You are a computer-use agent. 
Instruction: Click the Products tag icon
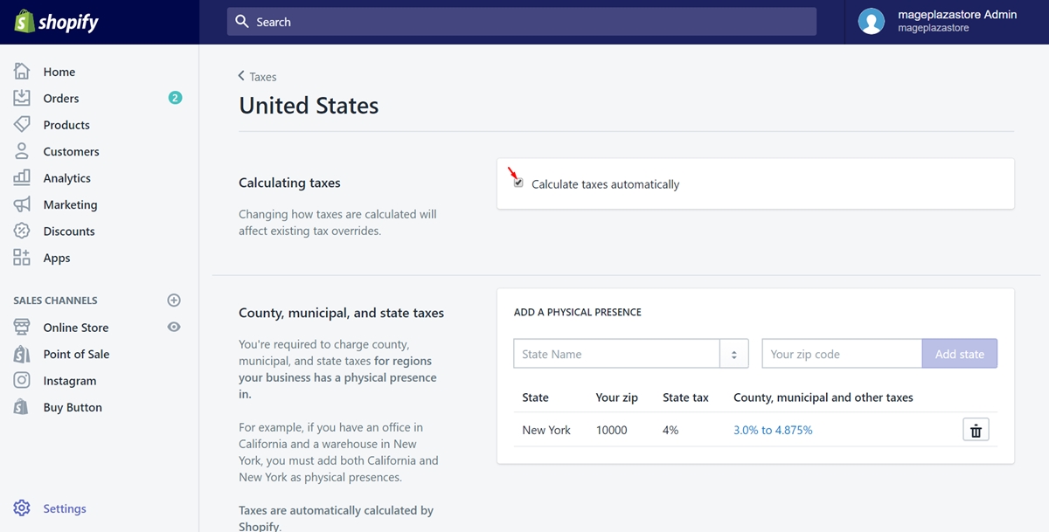coord(22,125)
